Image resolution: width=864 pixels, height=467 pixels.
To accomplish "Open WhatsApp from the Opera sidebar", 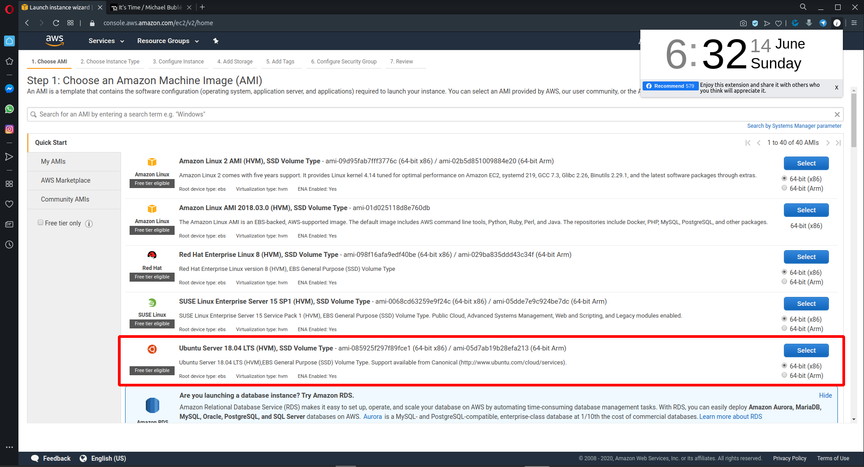I will [9, 109].
